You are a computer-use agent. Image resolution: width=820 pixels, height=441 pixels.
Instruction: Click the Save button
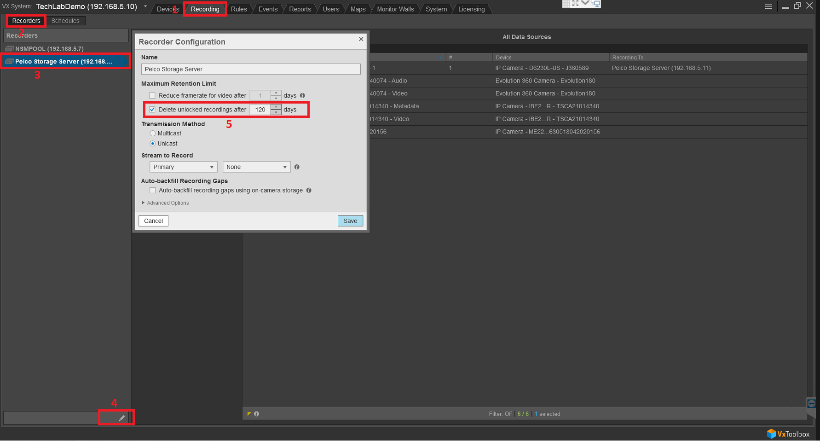coord(350,221)
